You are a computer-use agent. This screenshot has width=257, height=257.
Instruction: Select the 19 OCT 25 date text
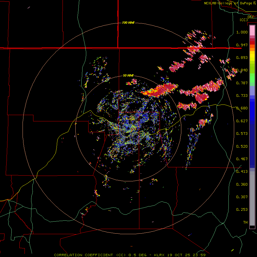179,255
